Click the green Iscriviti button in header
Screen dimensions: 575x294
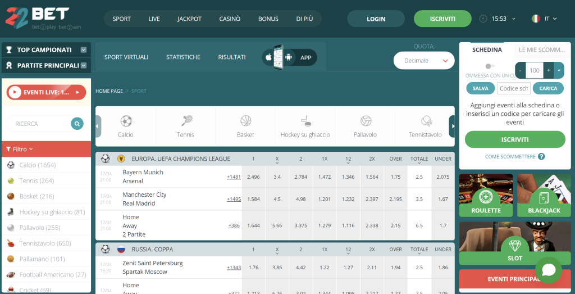(x=442, y=19)
